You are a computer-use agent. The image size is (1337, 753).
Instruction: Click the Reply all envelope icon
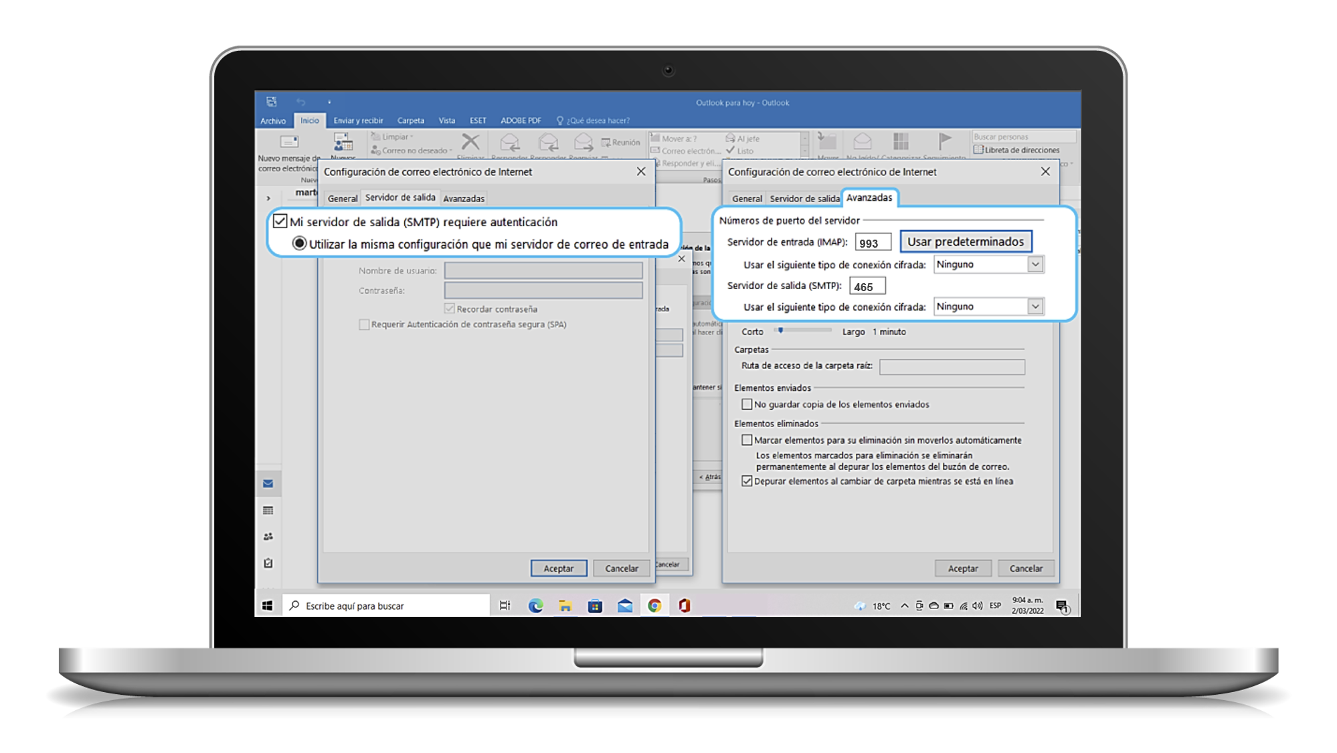[x=549, y=142]
